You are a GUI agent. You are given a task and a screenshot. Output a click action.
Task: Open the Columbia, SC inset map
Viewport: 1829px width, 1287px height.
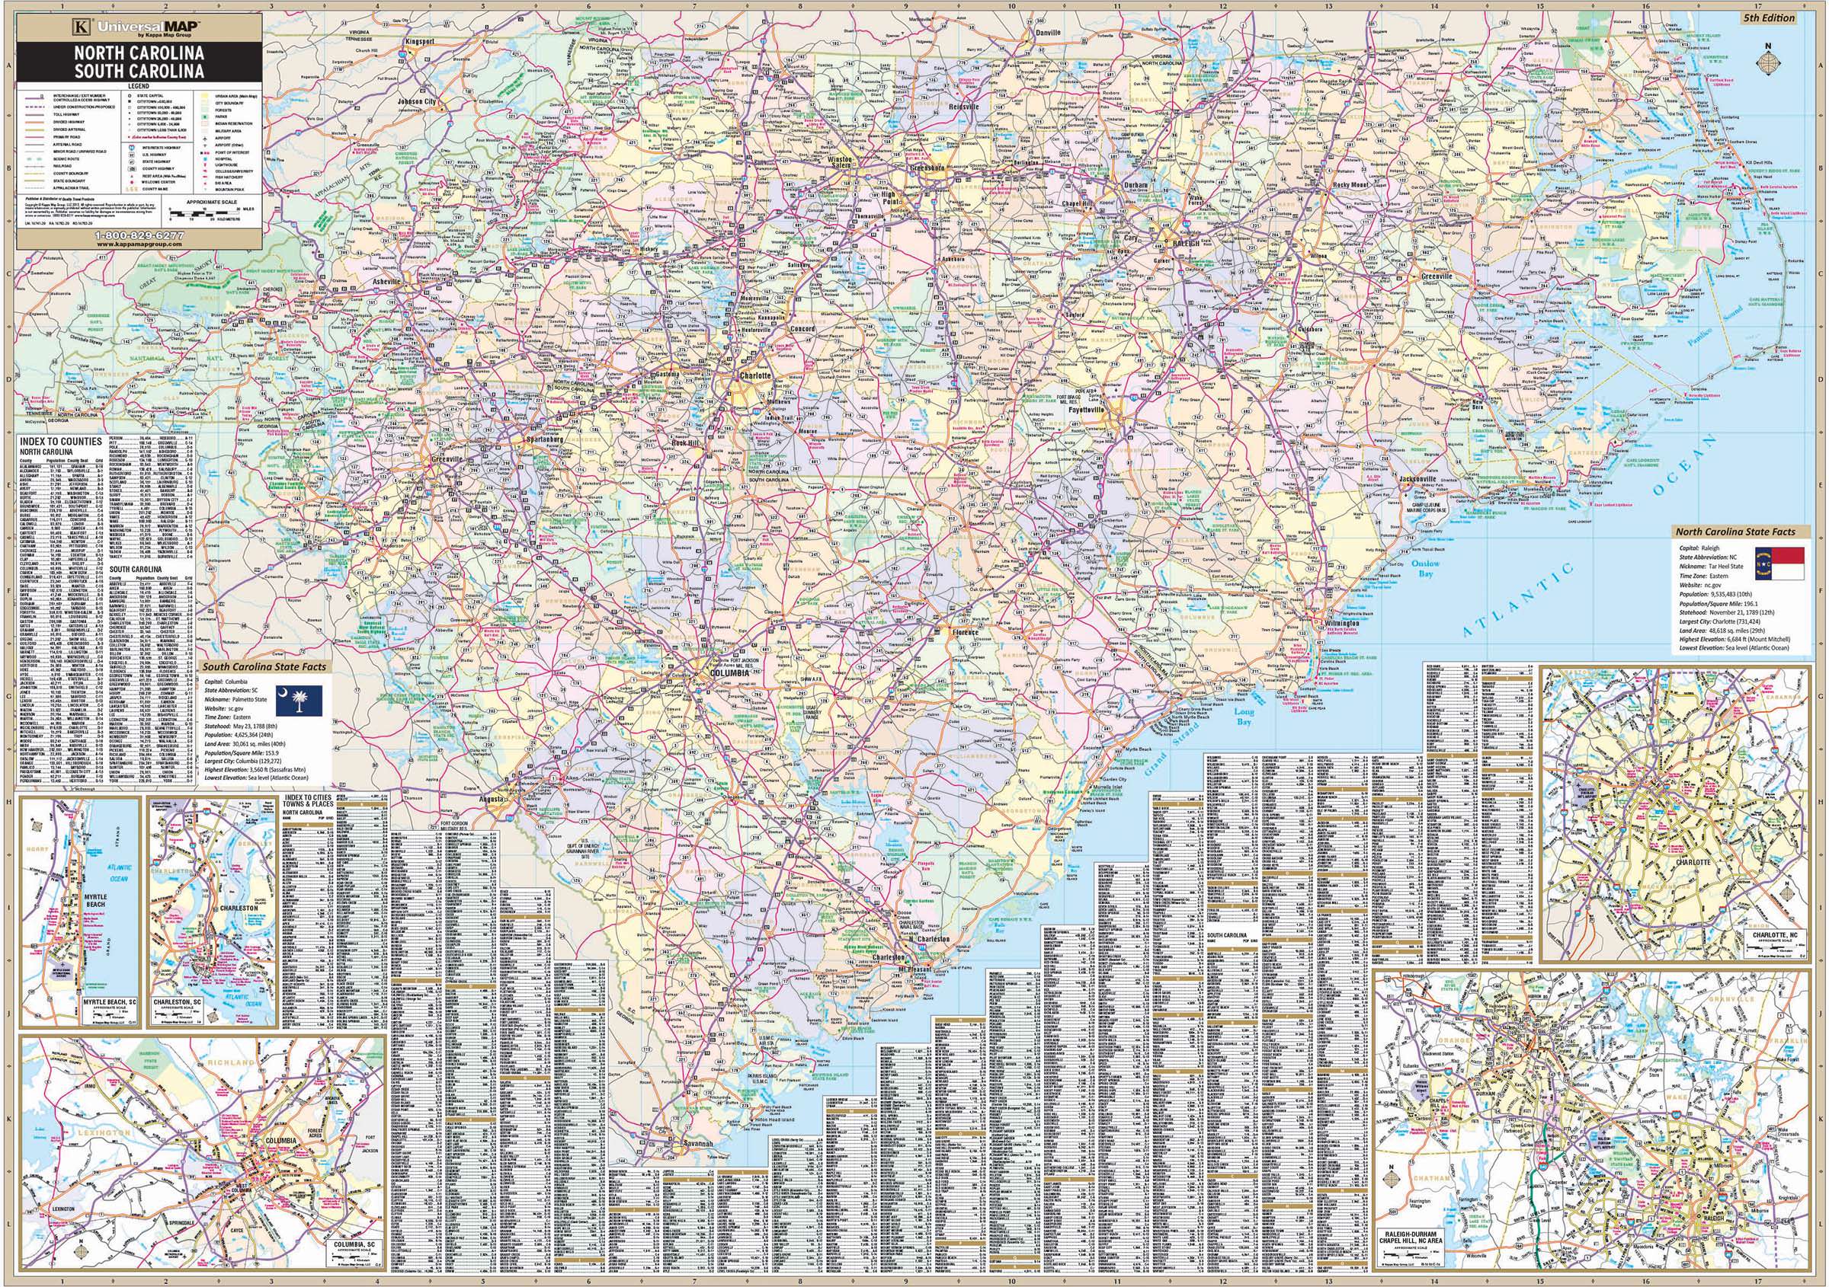(203, 1154)
